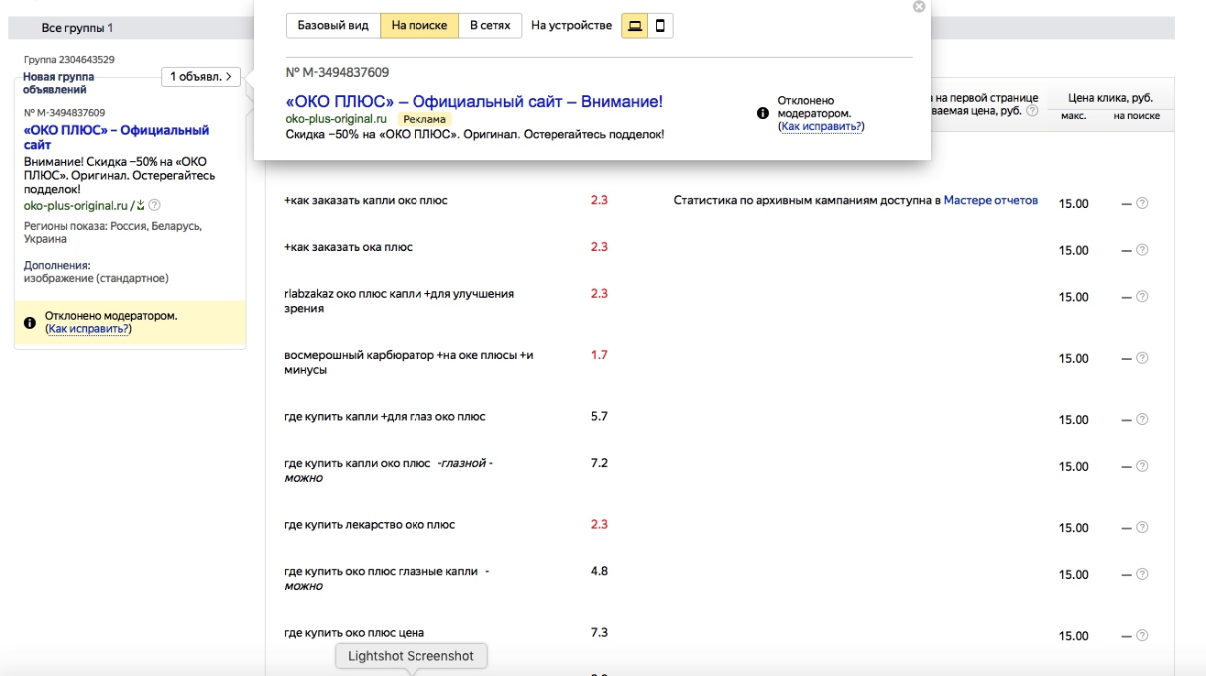Click help icon near first-page price header

[1032, 111]
